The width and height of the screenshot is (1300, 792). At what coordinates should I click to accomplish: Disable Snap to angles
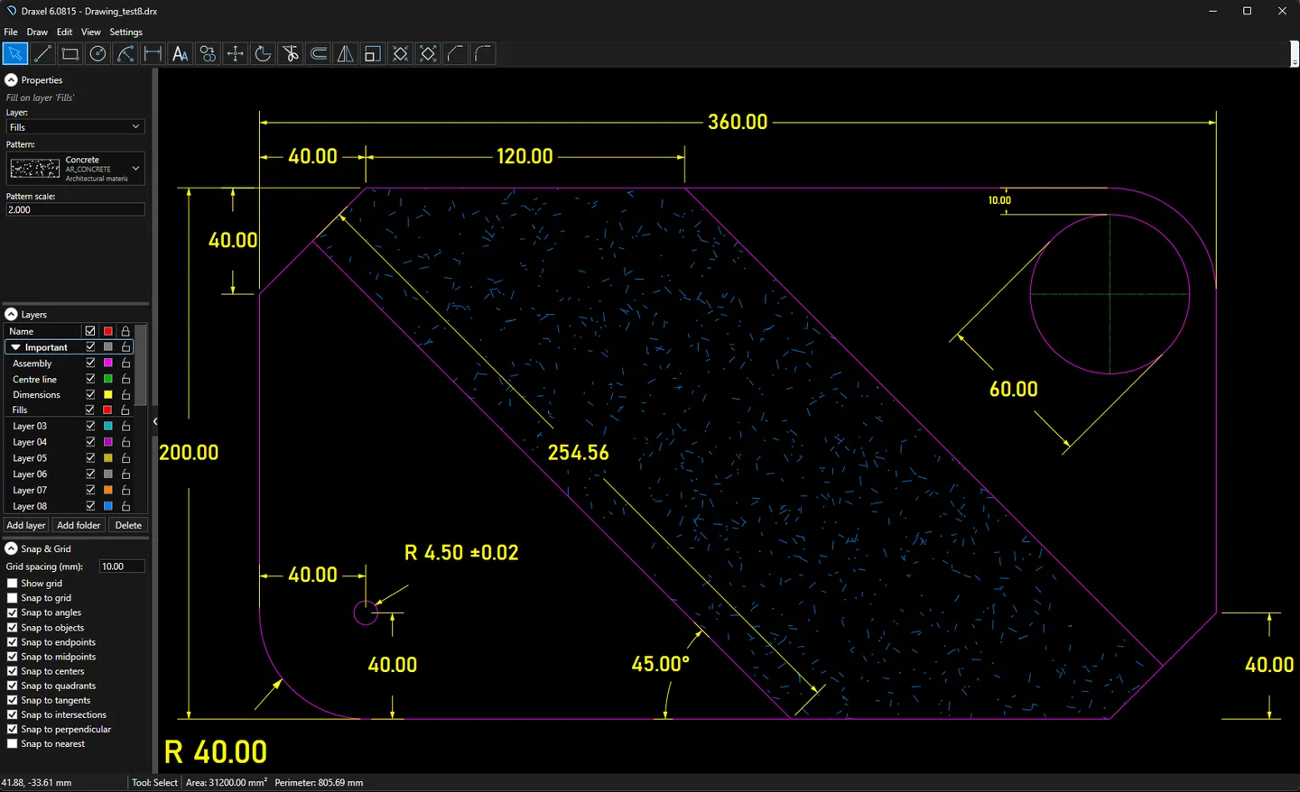click(x=13, y=612)
